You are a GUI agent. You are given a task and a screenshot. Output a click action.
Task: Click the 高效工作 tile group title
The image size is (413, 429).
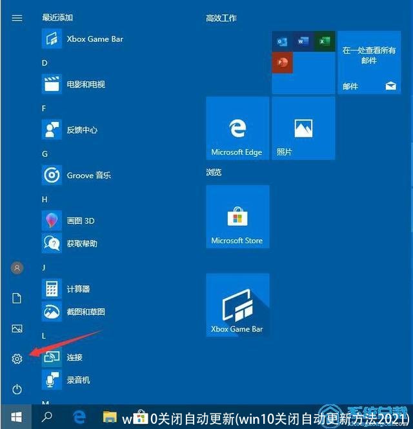click(221, 18)
